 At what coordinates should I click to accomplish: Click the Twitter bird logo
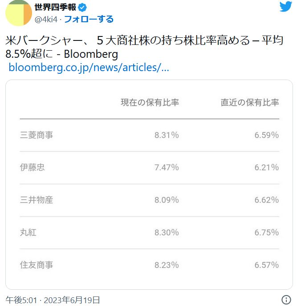tap(285, 7)
